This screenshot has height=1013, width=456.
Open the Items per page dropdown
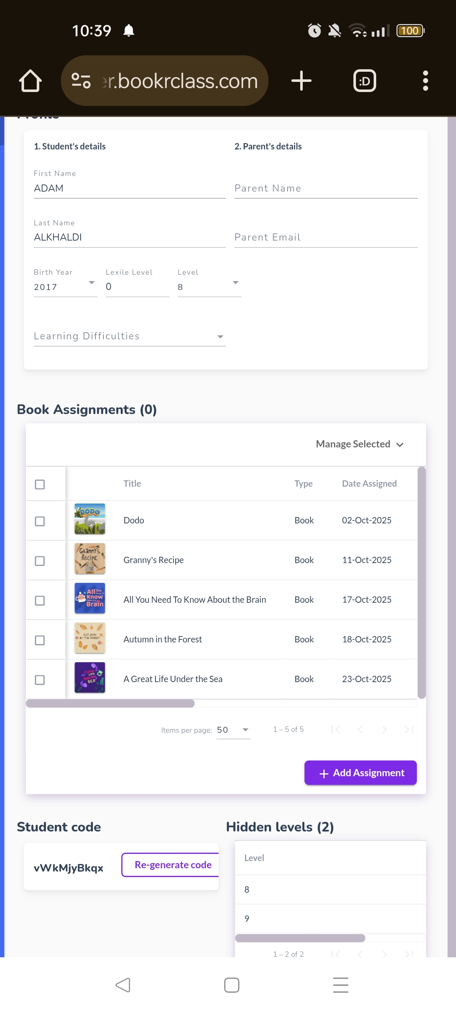[x=233, y=730]
